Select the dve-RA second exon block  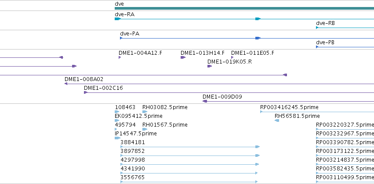tap(258, 19)
